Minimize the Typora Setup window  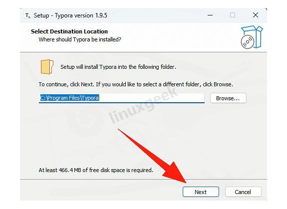(210, 15)
